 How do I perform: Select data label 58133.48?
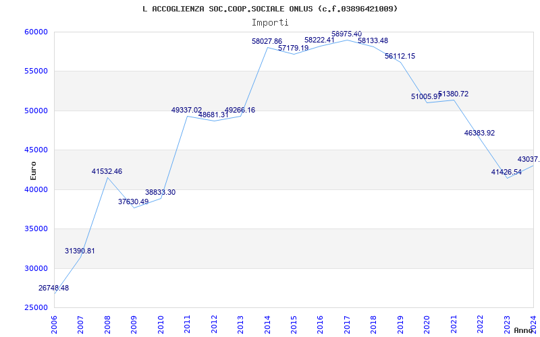point(373,40)
